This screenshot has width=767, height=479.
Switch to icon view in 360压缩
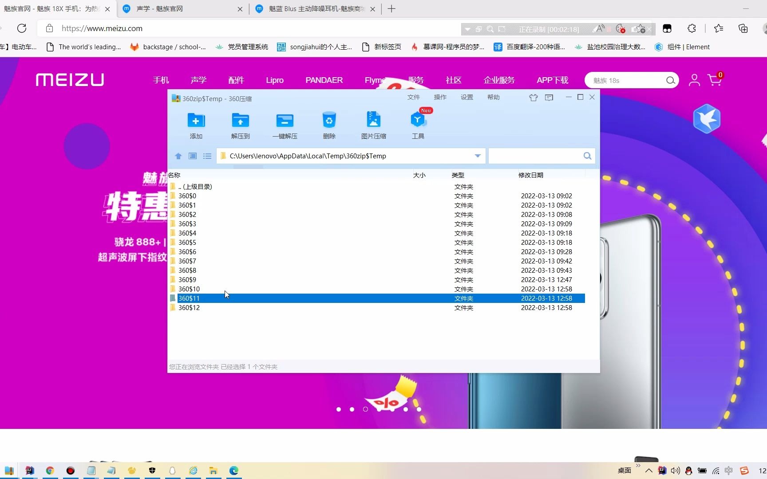pos(193,156)
